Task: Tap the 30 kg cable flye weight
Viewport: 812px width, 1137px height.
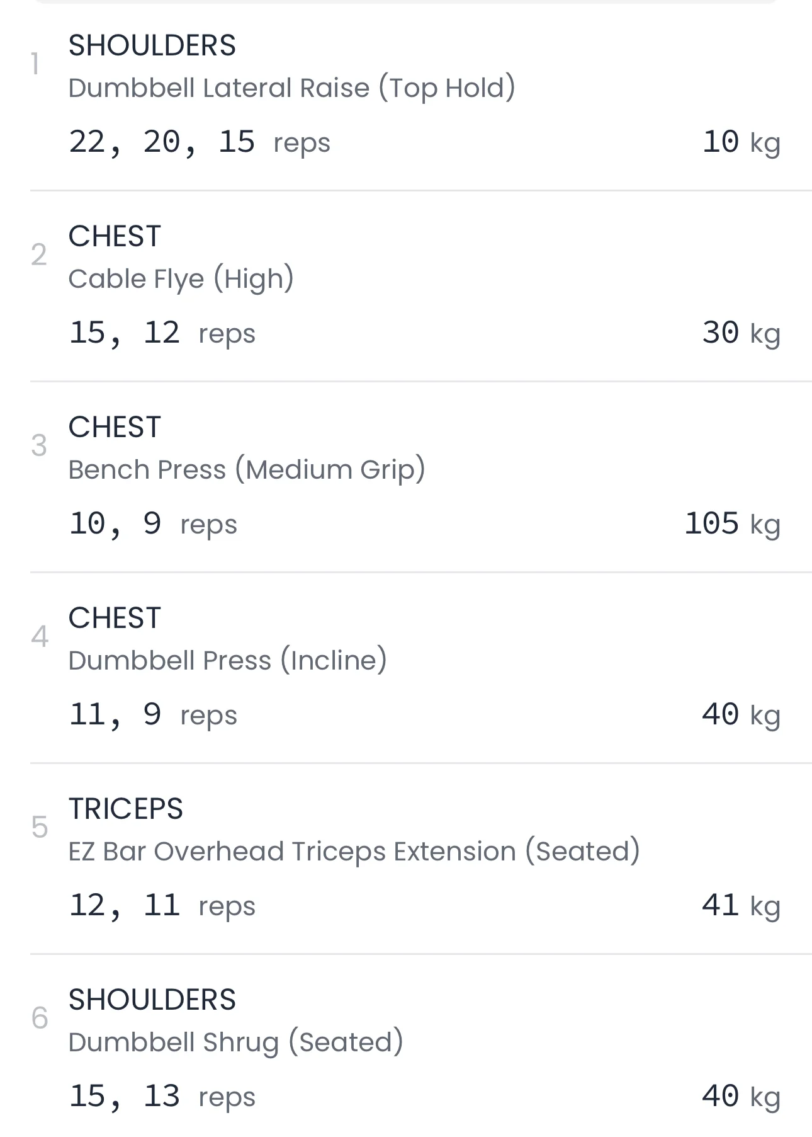Action: (741, 333)
